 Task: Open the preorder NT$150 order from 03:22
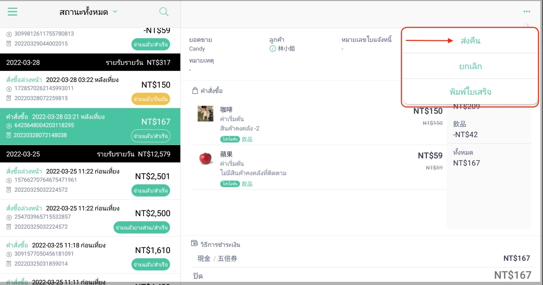(90, 89)
